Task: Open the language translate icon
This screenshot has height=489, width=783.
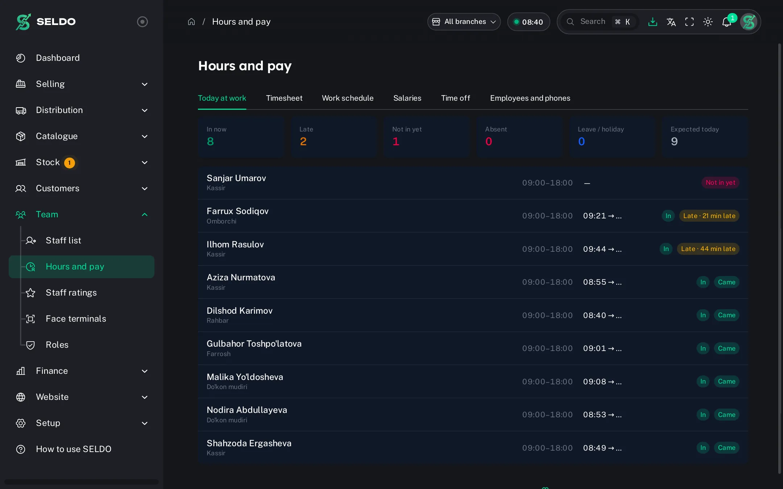Action: [x=671, y=22]
